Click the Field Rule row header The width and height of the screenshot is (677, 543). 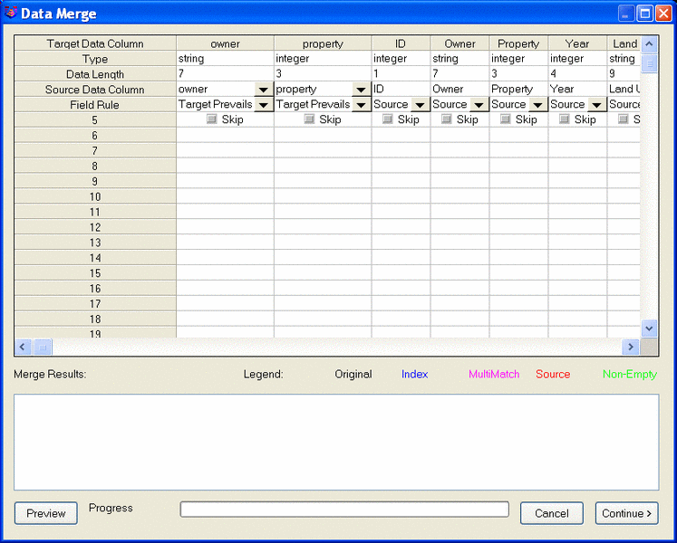click(x=95, y=105)
